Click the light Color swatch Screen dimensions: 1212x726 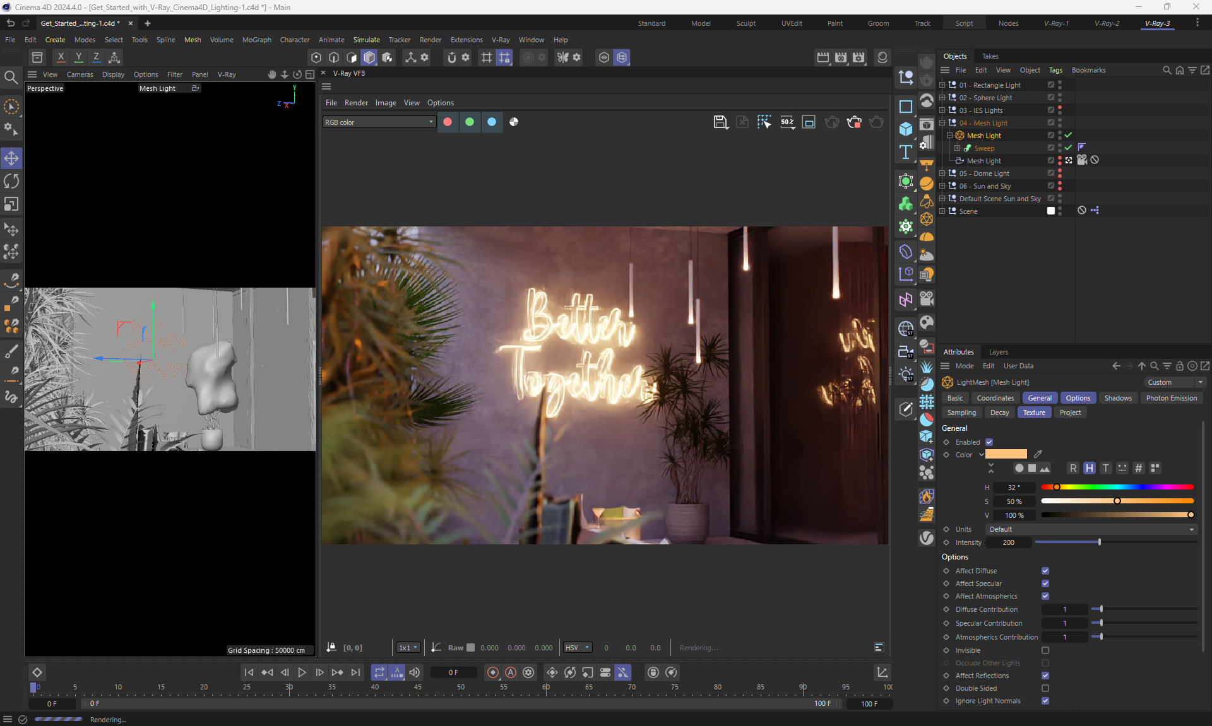click(1006, 454)
